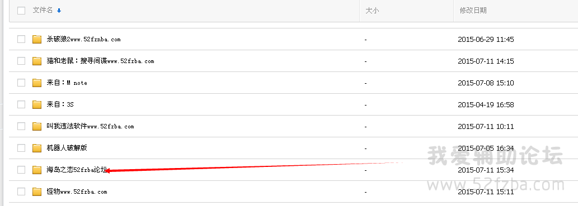Open the 海岛之恋52fzba论坛 folder name link

pyautogui.click(x=77, y=170)
